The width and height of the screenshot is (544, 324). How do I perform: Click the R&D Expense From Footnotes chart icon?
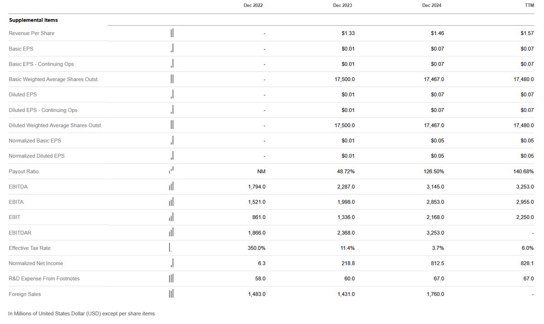click(x=171, y=279)
